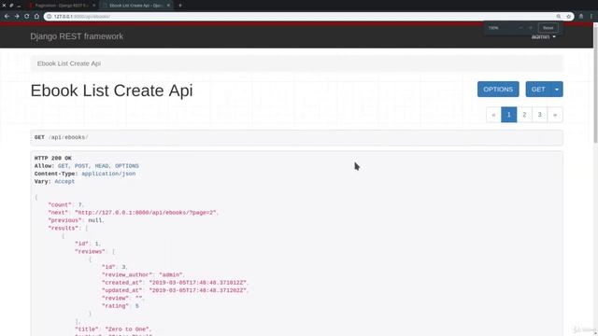Screen dimensions: 598x336
Task: Switch to the Pagination Django REST tab
Action: point(61,6)
